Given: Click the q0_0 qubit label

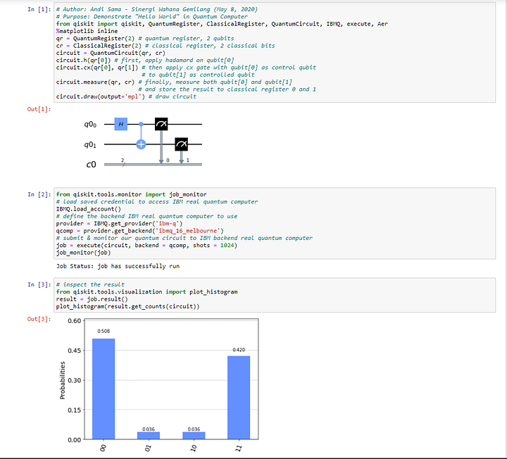Looking at the screenshot, I should pyautogui.click(x=90, y=125).
